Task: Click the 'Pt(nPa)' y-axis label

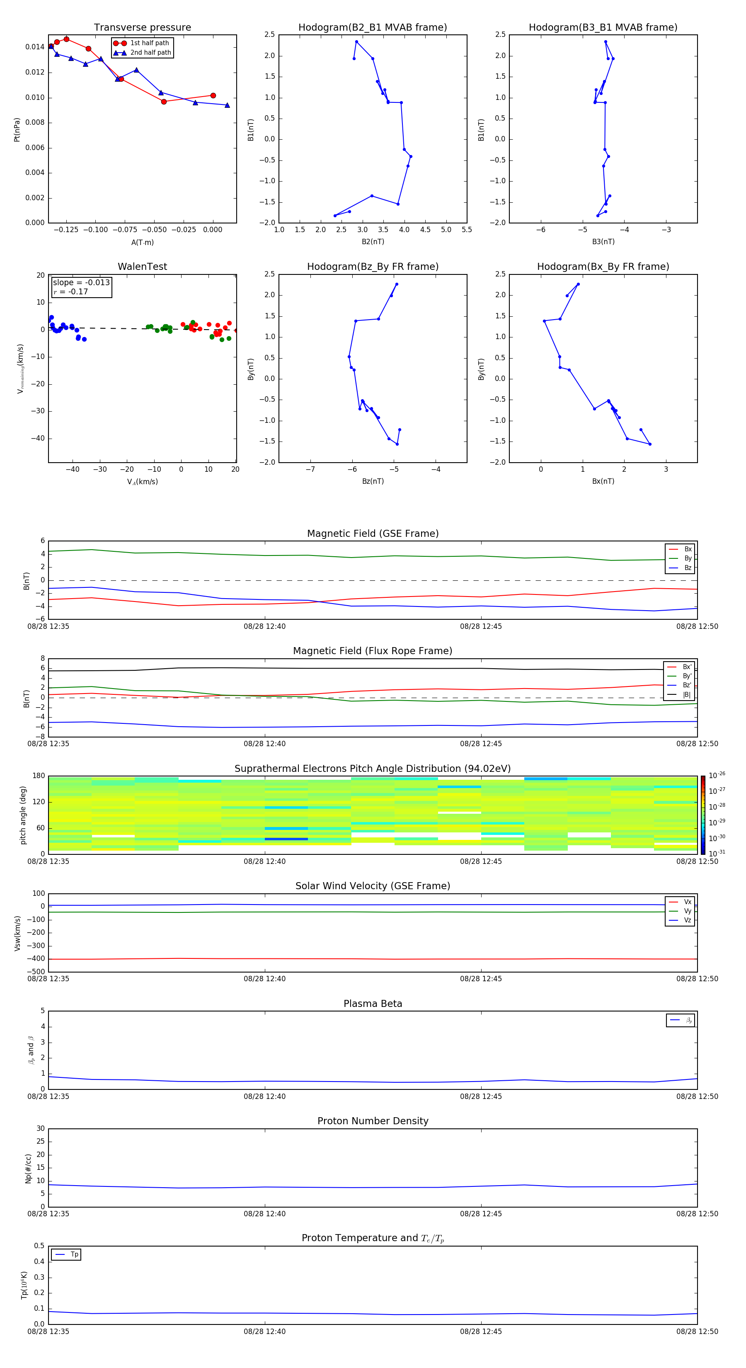Action: coord(17,130)
